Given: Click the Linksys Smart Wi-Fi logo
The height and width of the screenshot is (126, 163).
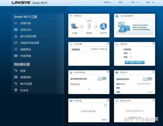Looking at the screenshot, I should (x=29, y=3).
